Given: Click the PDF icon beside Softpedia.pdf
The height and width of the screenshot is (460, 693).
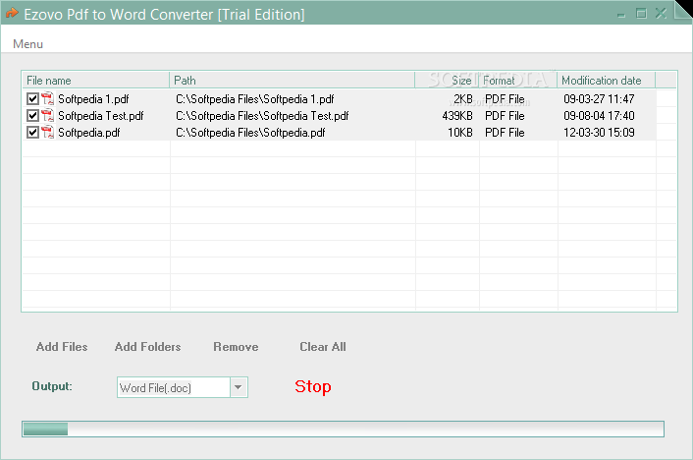Looking at the screenshot, I should (x=48, y=133).
